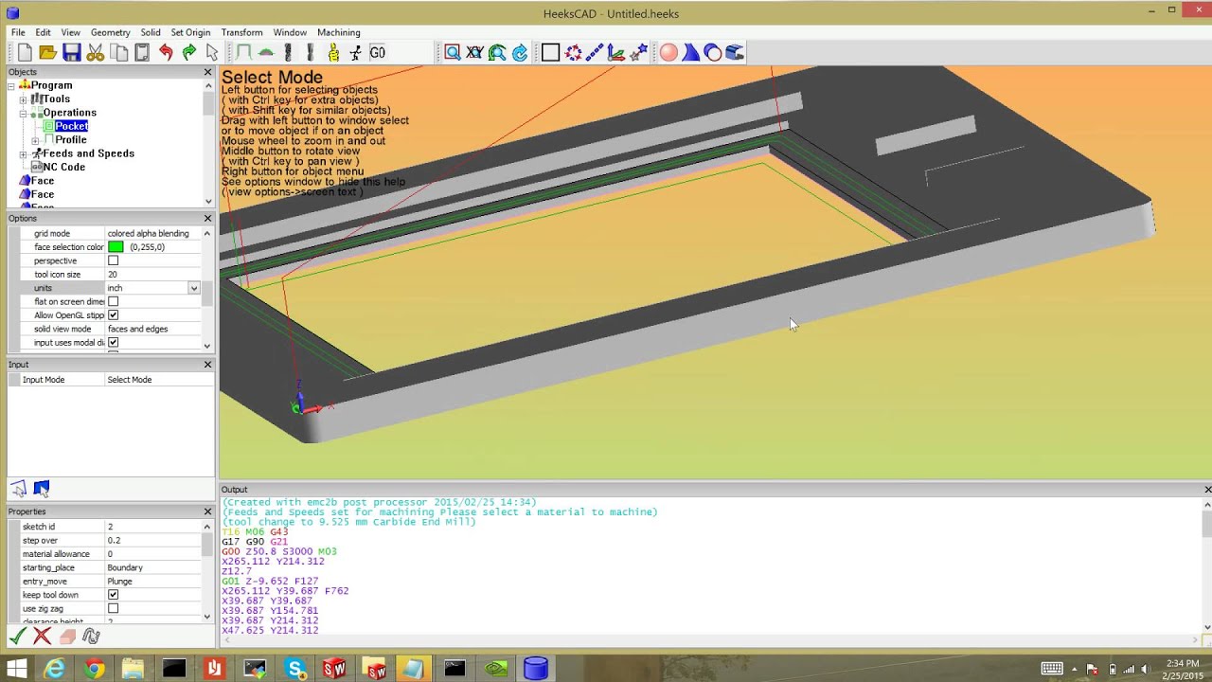Expand the Profile tree node

coord(35,141)
